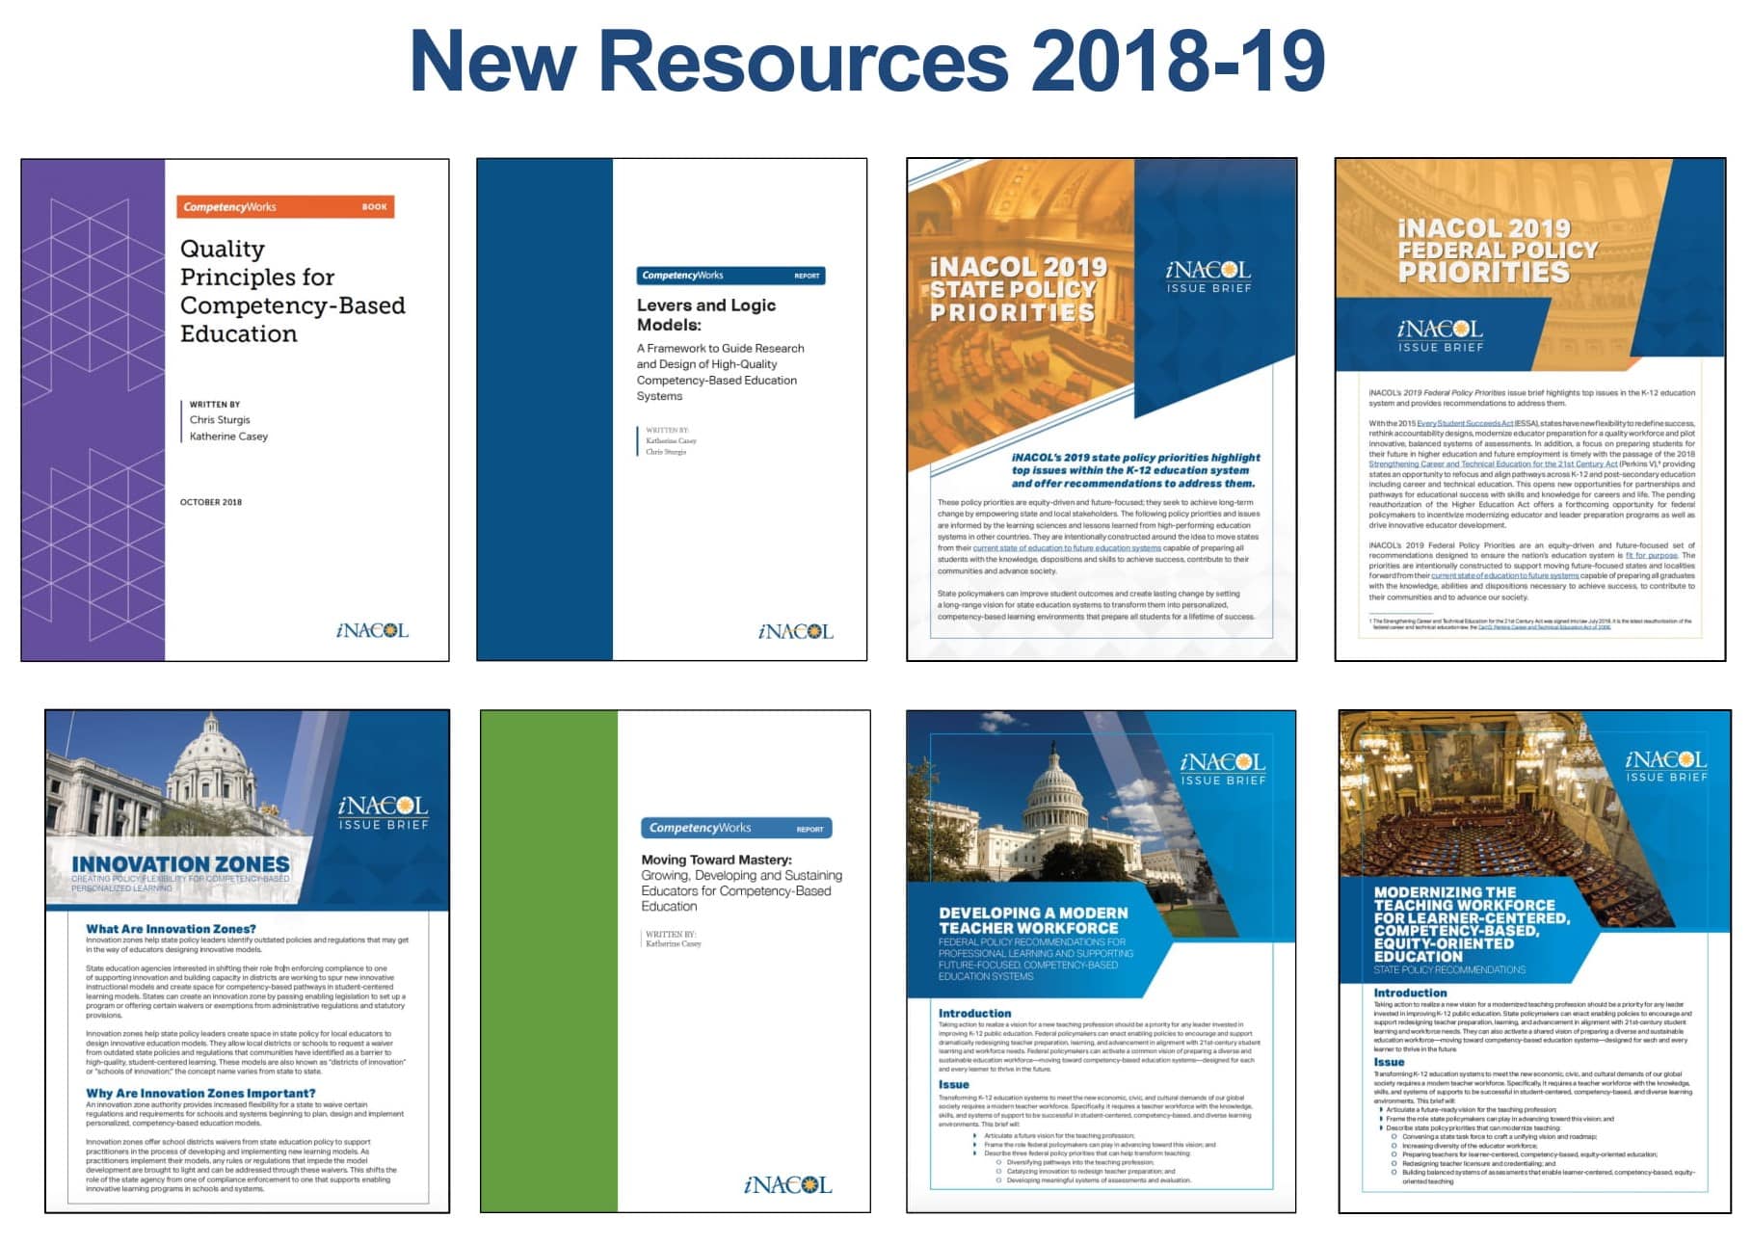Click Introduction heading in Developing Modern Teacher Workforce
1752x1245 pixels.
click(974, 1014)
